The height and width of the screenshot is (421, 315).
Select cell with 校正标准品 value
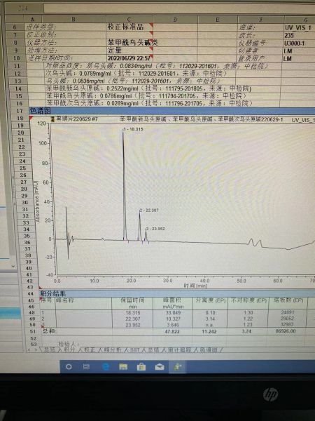coord(129,27)
